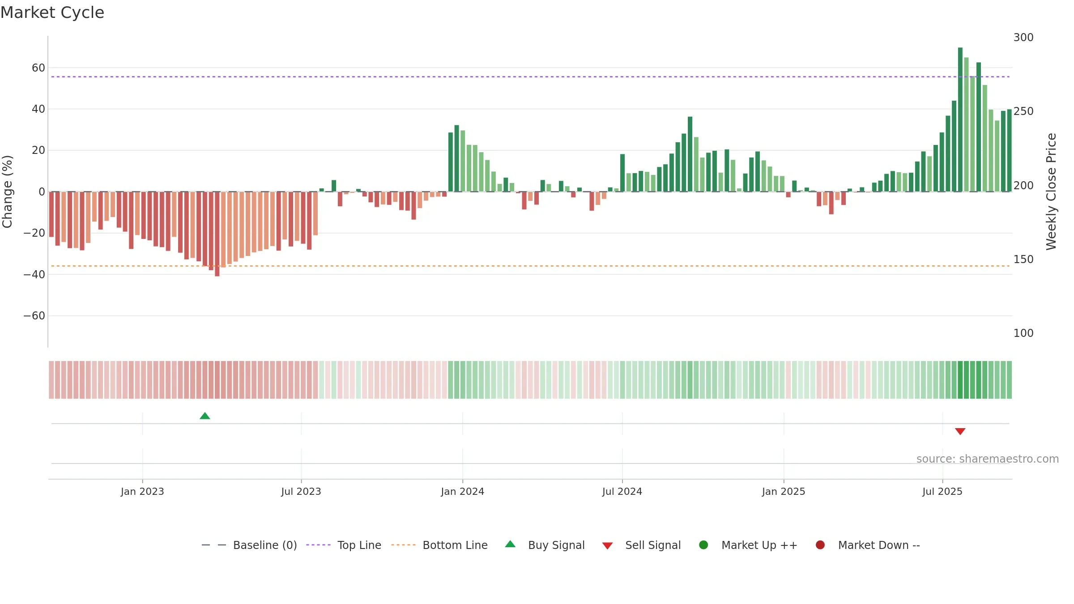Click the gray dashed baseline sample in legend
The height and width of the screenshot is (604, 1074).
tap(213, 545)
